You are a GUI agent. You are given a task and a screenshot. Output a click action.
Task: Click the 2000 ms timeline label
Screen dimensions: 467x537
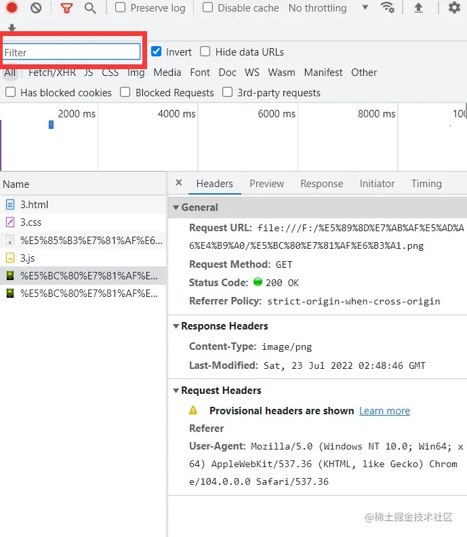coord(77,114)
